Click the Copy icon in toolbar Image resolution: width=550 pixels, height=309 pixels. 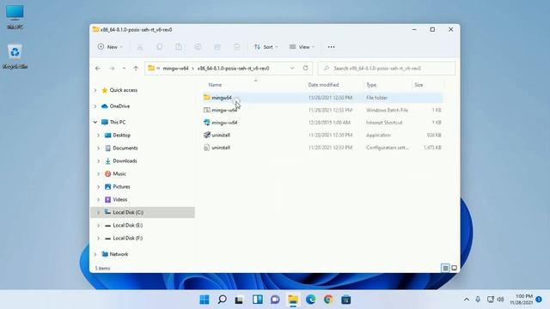[x=159, y=46]
